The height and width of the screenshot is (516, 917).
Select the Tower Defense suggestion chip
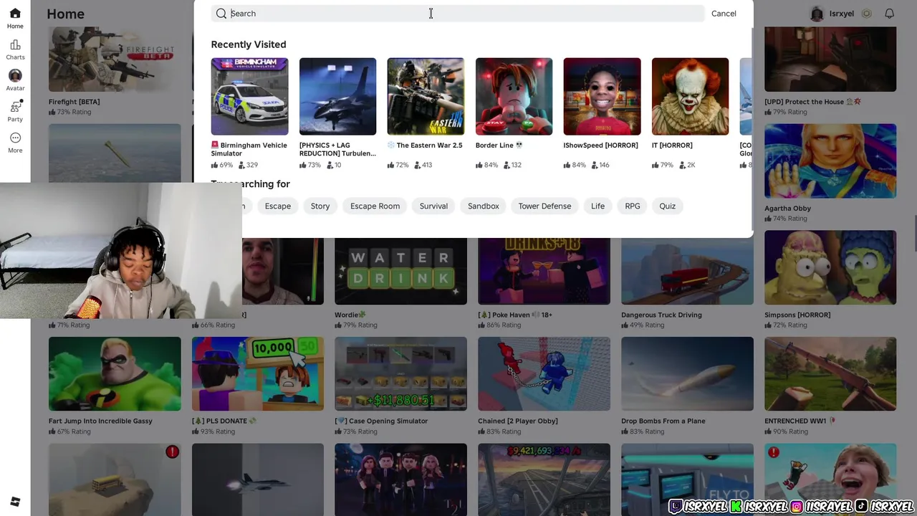tap(544, 206)
